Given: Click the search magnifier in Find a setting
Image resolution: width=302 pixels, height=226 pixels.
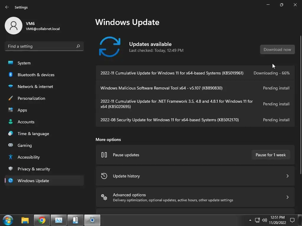Looking at the screenshot, I should pos(78,46).
